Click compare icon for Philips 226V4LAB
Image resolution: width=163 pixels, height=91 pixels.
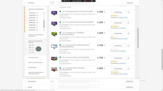(x=128, y=69)
